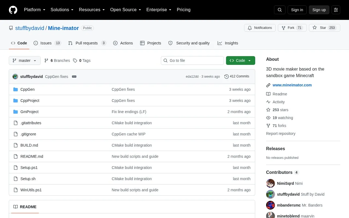Switch to the Actions tab
Image resolution: width=349 pixels, height=218 pixels.
click(123, 43)
